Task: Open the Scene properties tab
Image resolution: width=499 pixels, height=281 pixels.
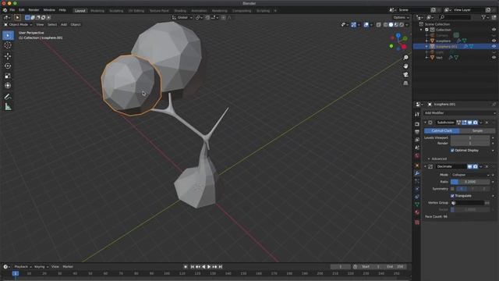Action: click(417, 148)
